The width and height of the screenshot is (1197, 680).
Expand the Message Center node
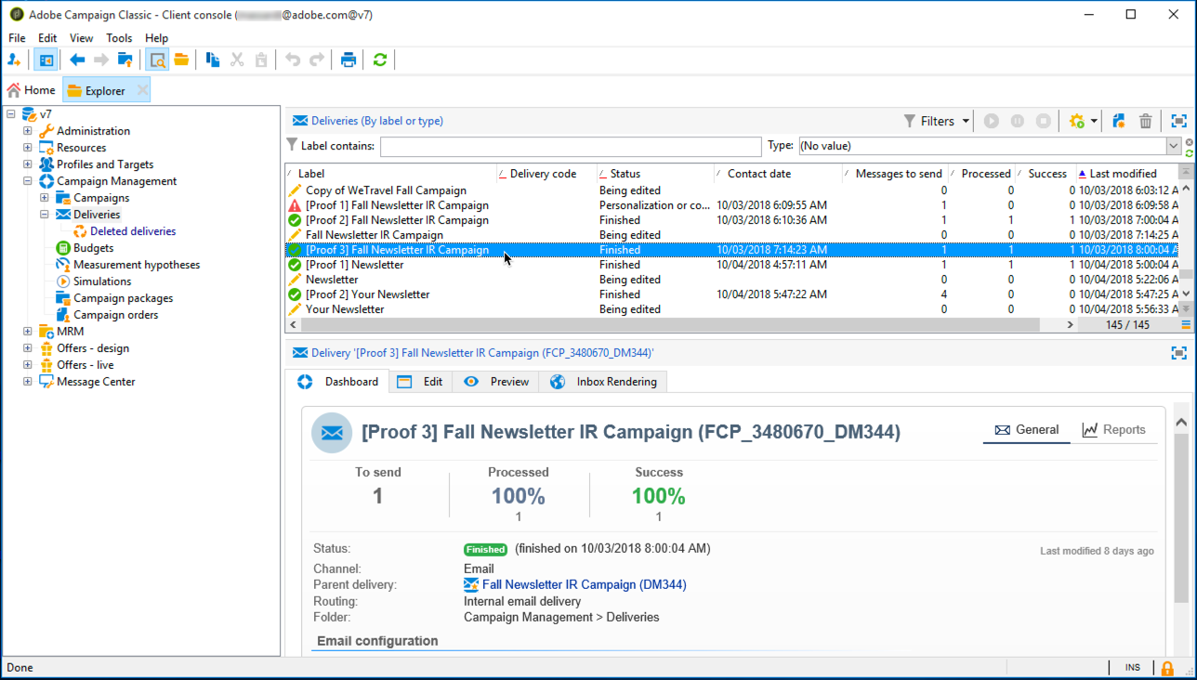click(28, 382)
